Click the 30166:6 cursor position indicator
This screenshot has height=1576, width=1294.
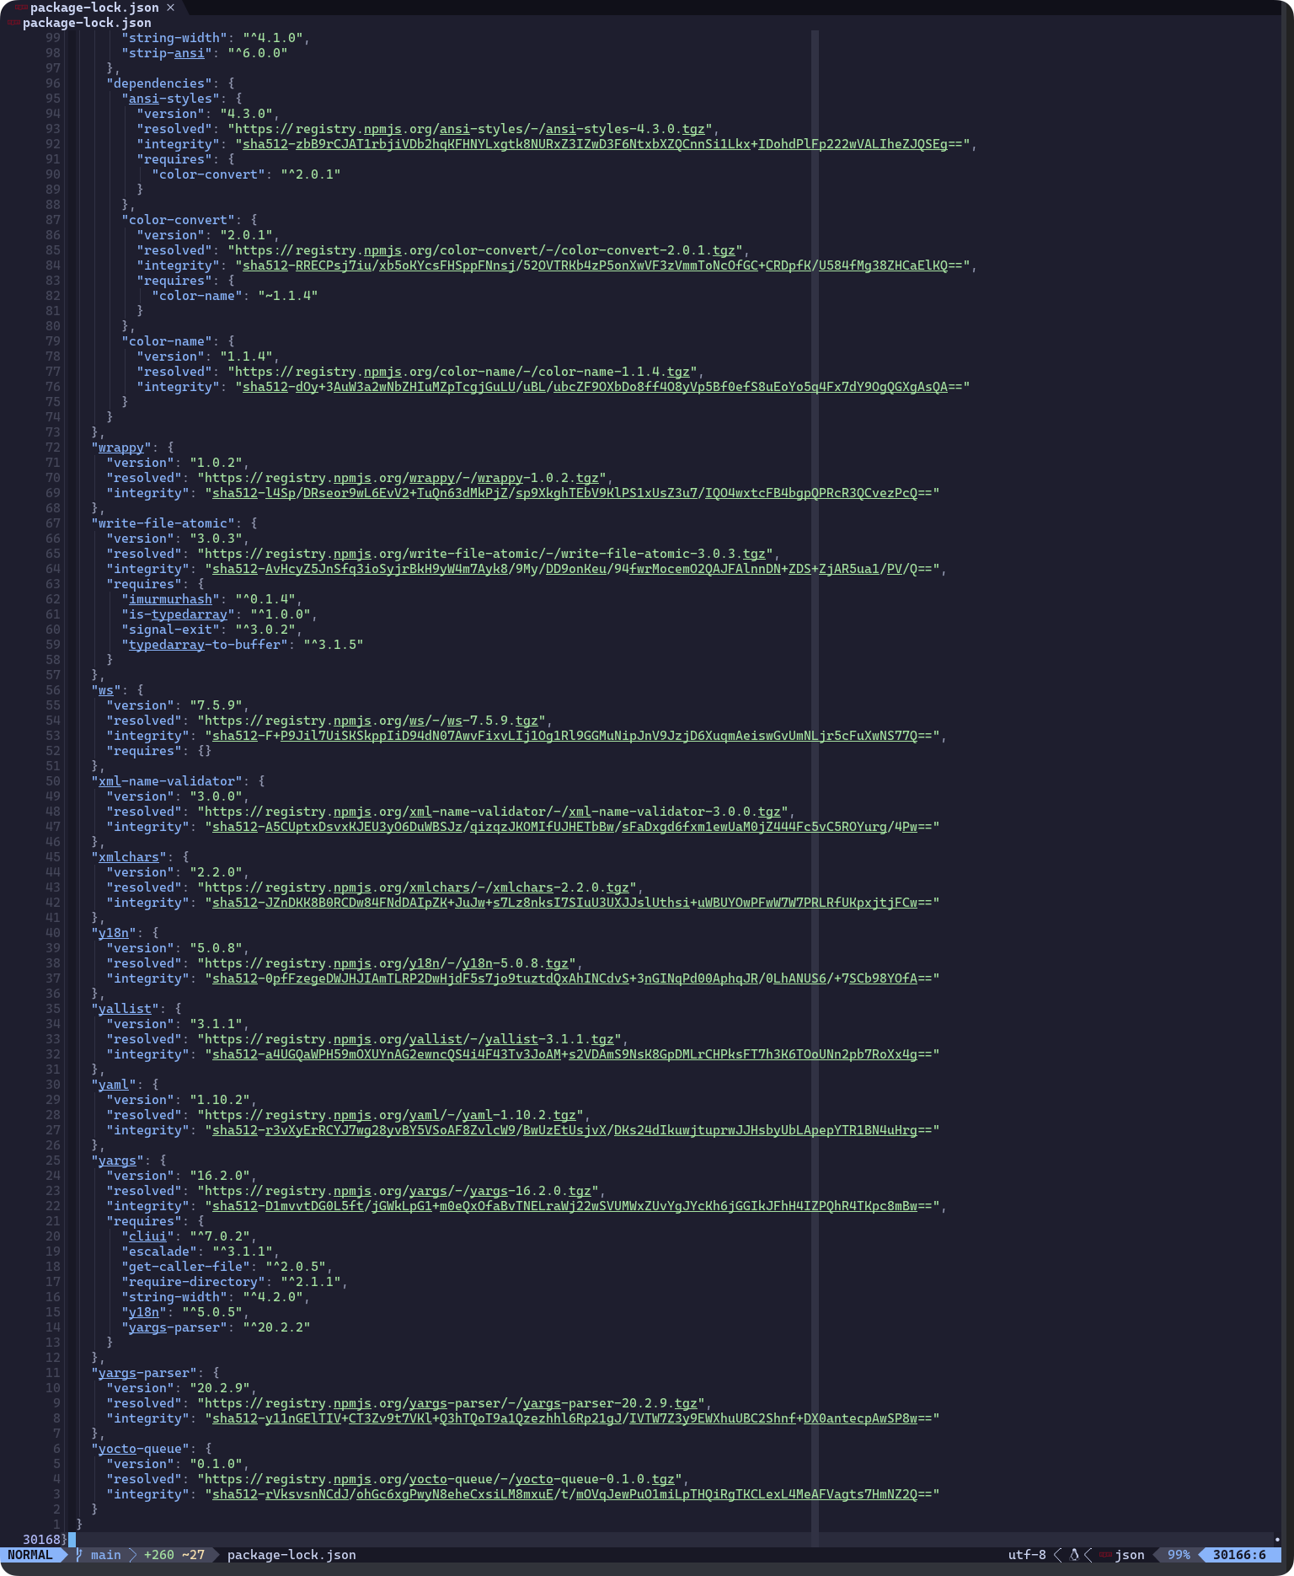(1239, 1555)
